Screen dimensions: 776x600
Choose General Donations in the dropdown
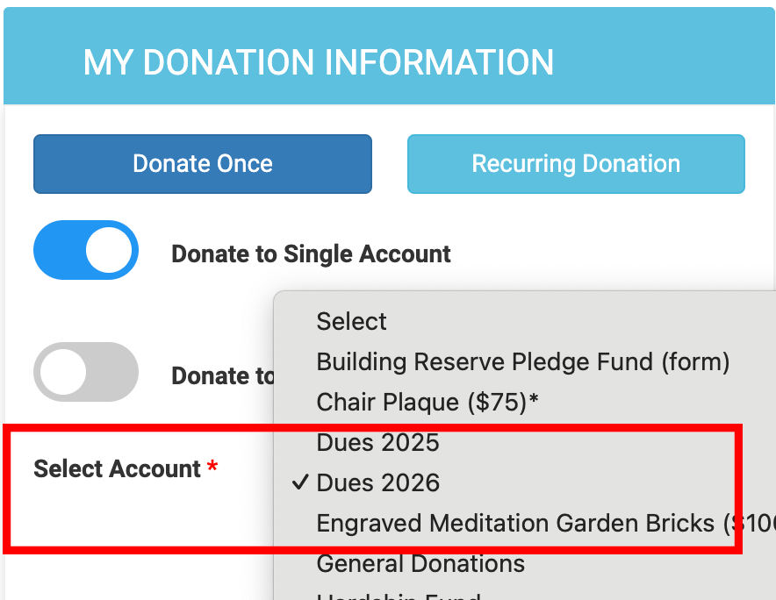pyautogui.click(x=420, y=563)
